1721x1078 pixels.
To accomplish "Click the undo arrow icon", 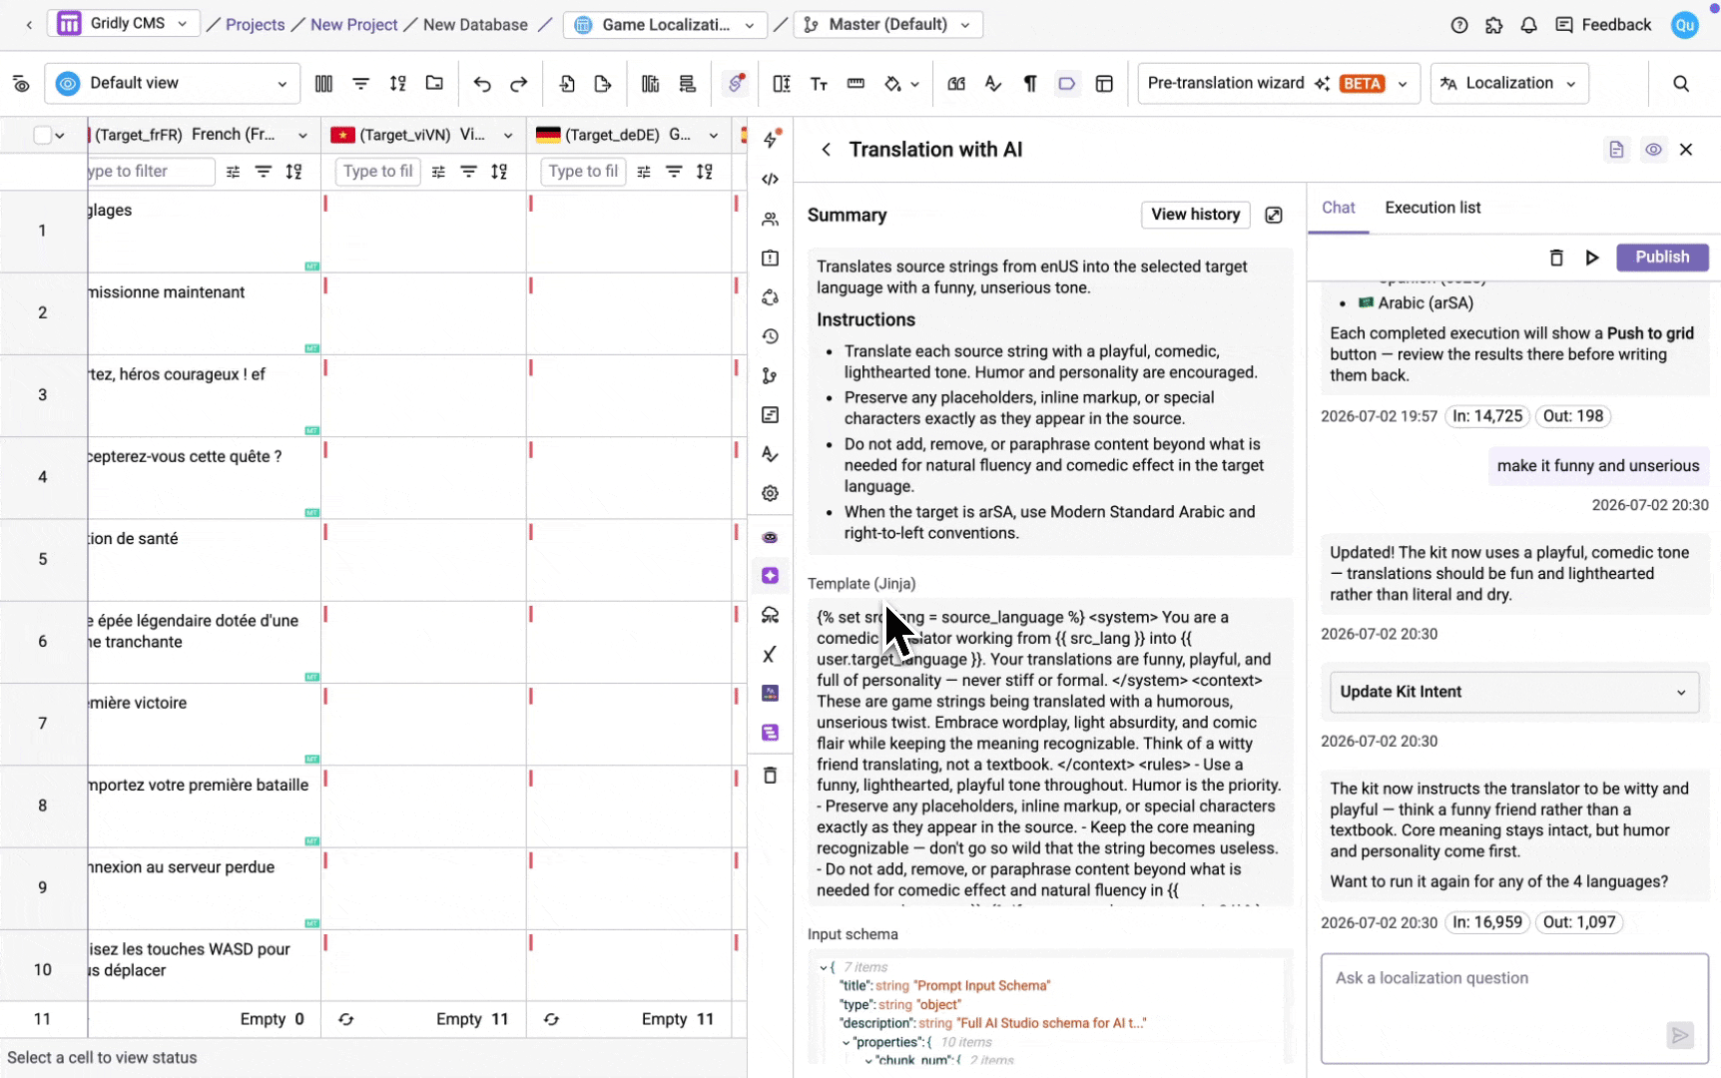I will (x=482, y=84).
